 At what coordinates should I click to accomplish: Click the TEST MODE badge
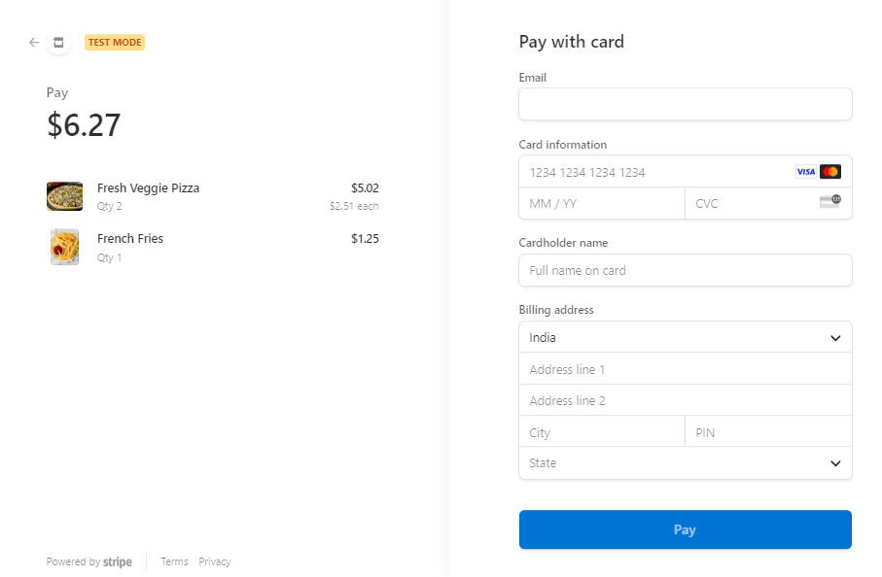pos(114,43)
